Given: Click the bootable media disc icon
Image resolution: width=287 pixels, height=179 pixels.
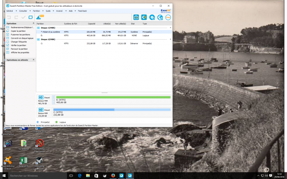Looking at the screenshot, I should tap(152, 17).
